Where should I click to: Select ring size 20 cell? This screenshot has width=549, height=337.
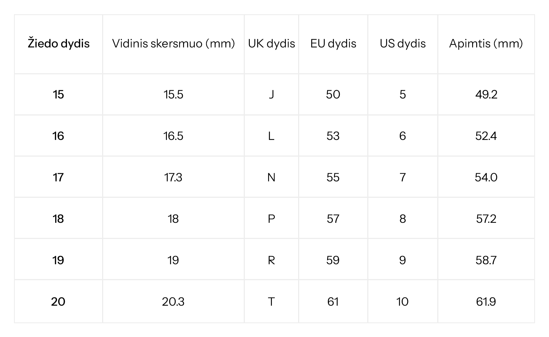tap(58, 302)
